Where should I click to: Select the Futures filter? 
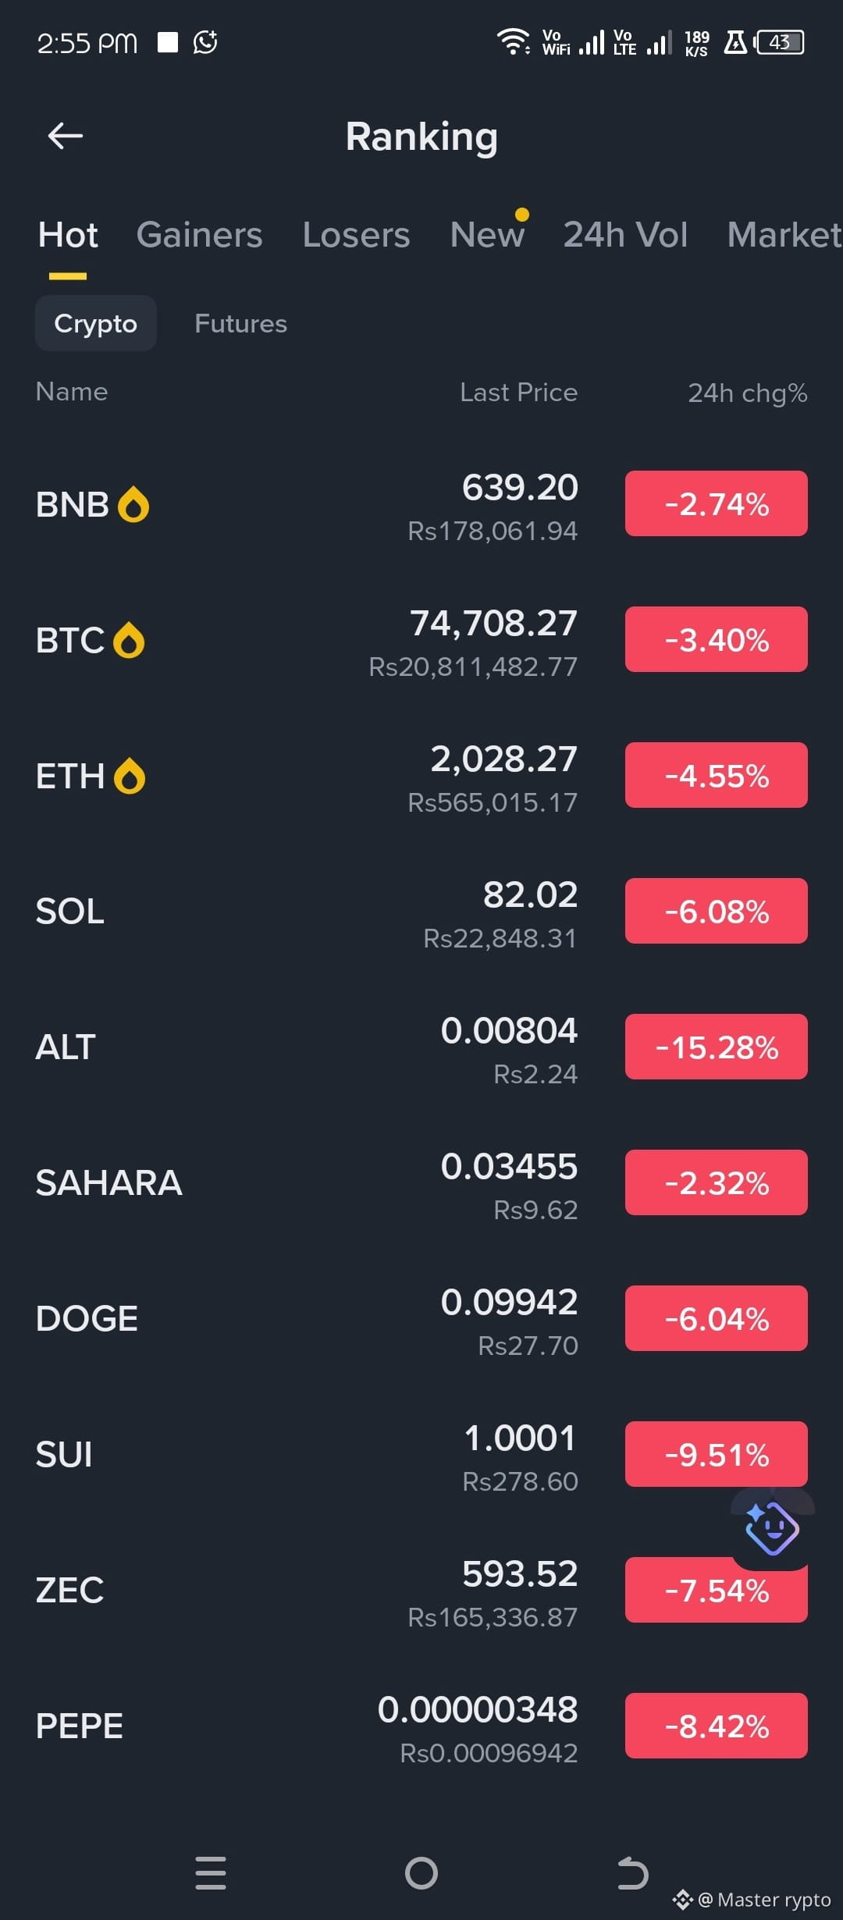coord(240,323)
